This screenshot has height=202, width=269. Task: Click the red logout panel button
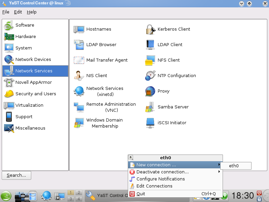tap(259, 193)
